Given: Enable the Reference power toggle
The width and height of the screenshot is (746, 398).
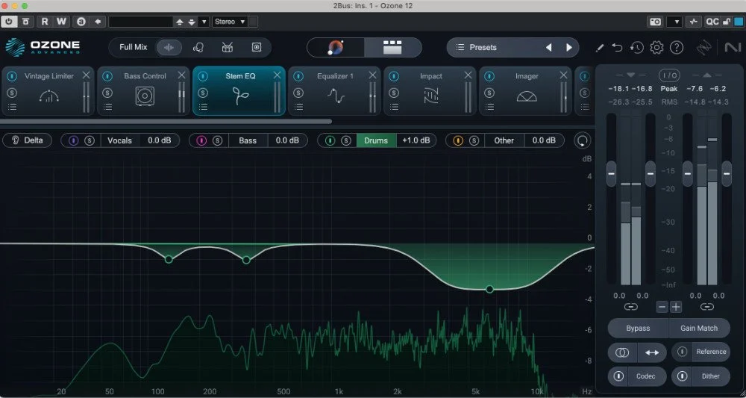Looking at the screenshot, I should click(x=683, y=352).
